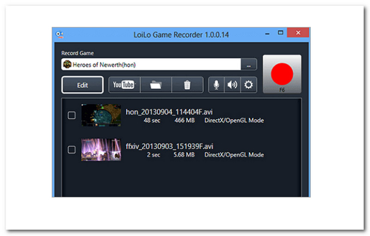Click the LoiLo app logo in the title bar
370x236 pixels.
pos(60,34)
